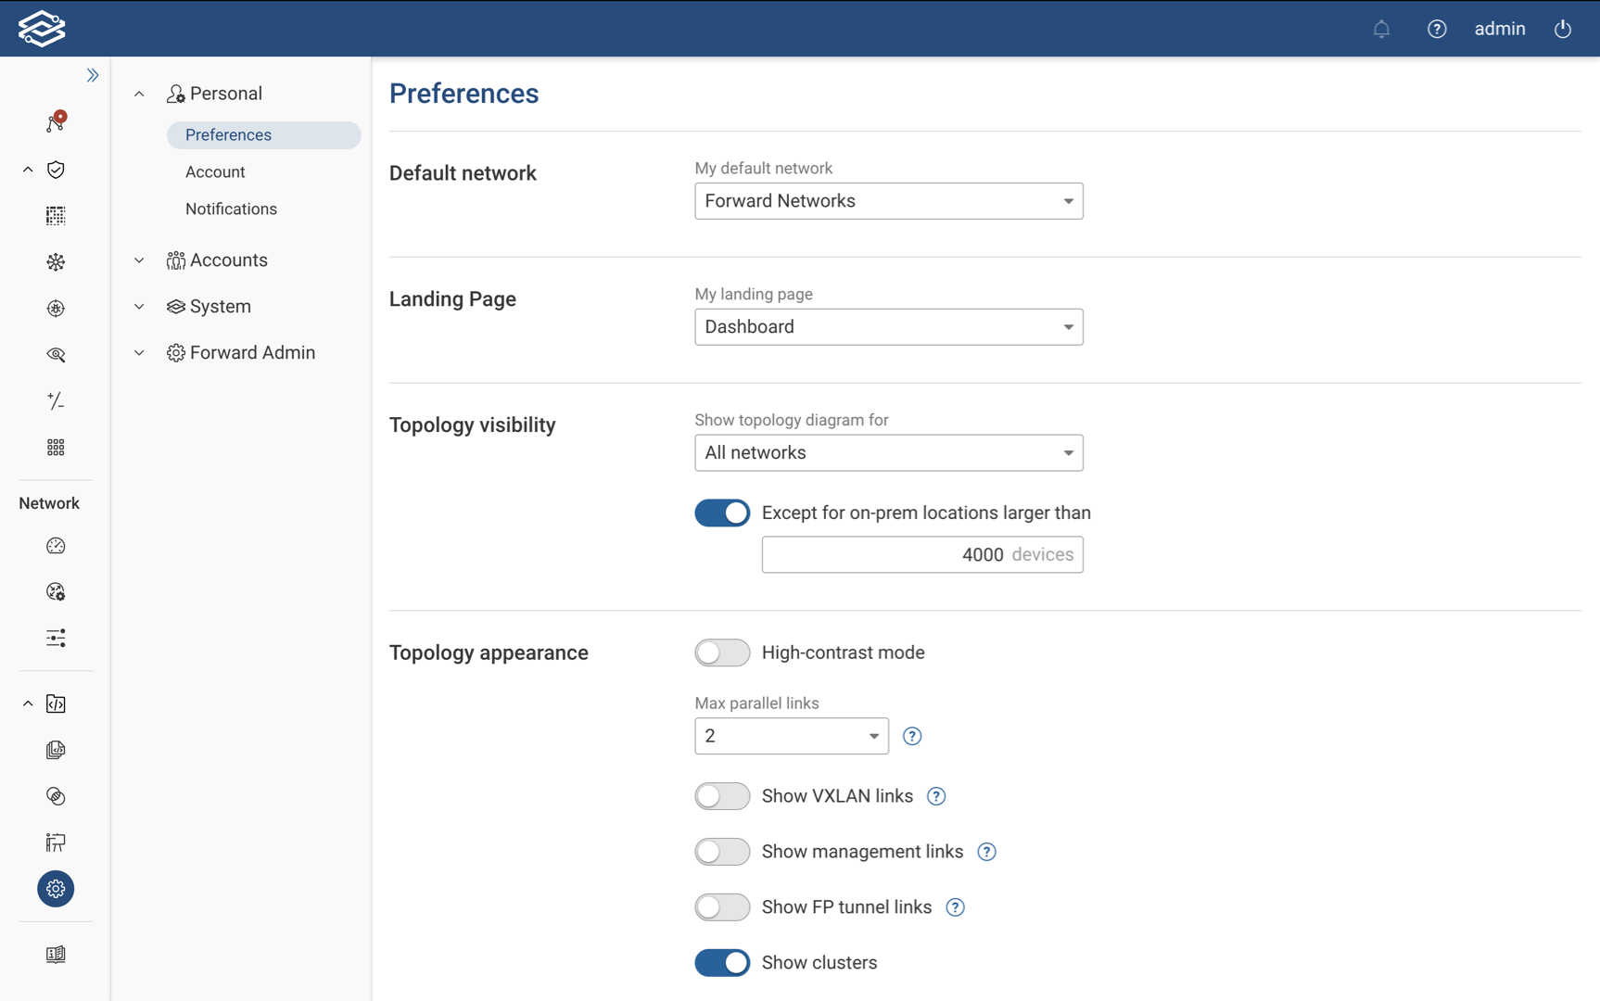Collapse chevron beside shield icon
This screenshot has width=1600, height=1001.
pyautogui.click(x=28, y=170)
